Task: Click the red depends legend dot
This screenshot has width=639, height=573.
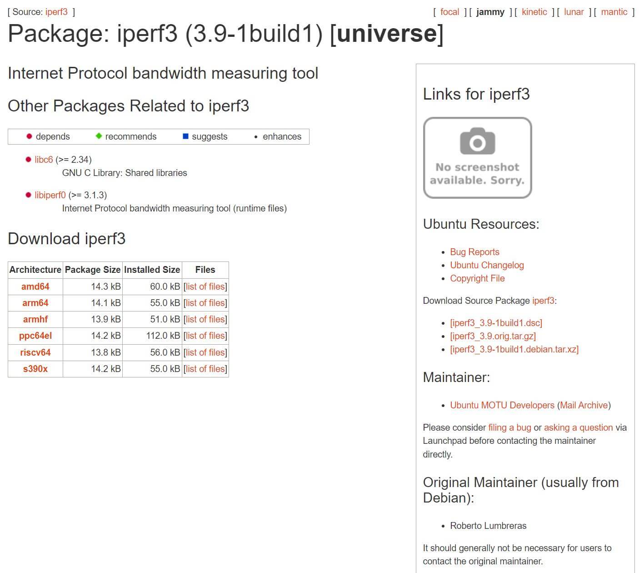Action: coord(29,136)
